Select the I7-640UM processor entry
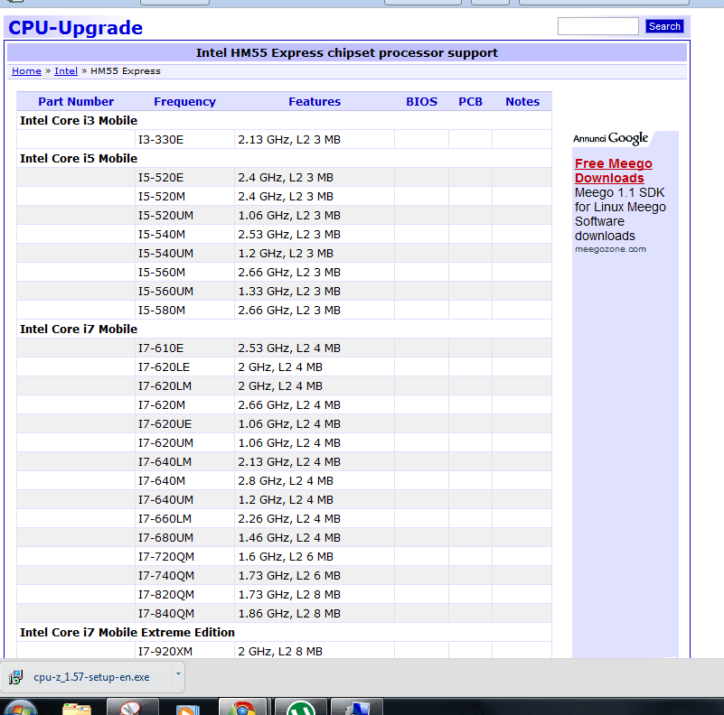Image resolution: width=724 pixels, height=715 pixels. pos(165,499)
